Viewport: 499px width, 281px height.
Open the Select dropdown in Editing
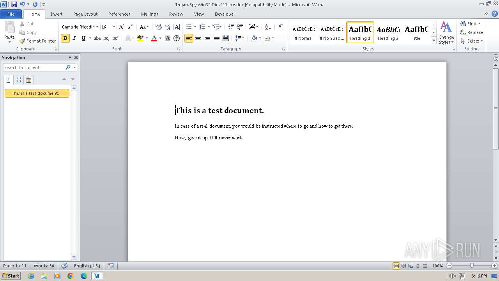point(472,41)
